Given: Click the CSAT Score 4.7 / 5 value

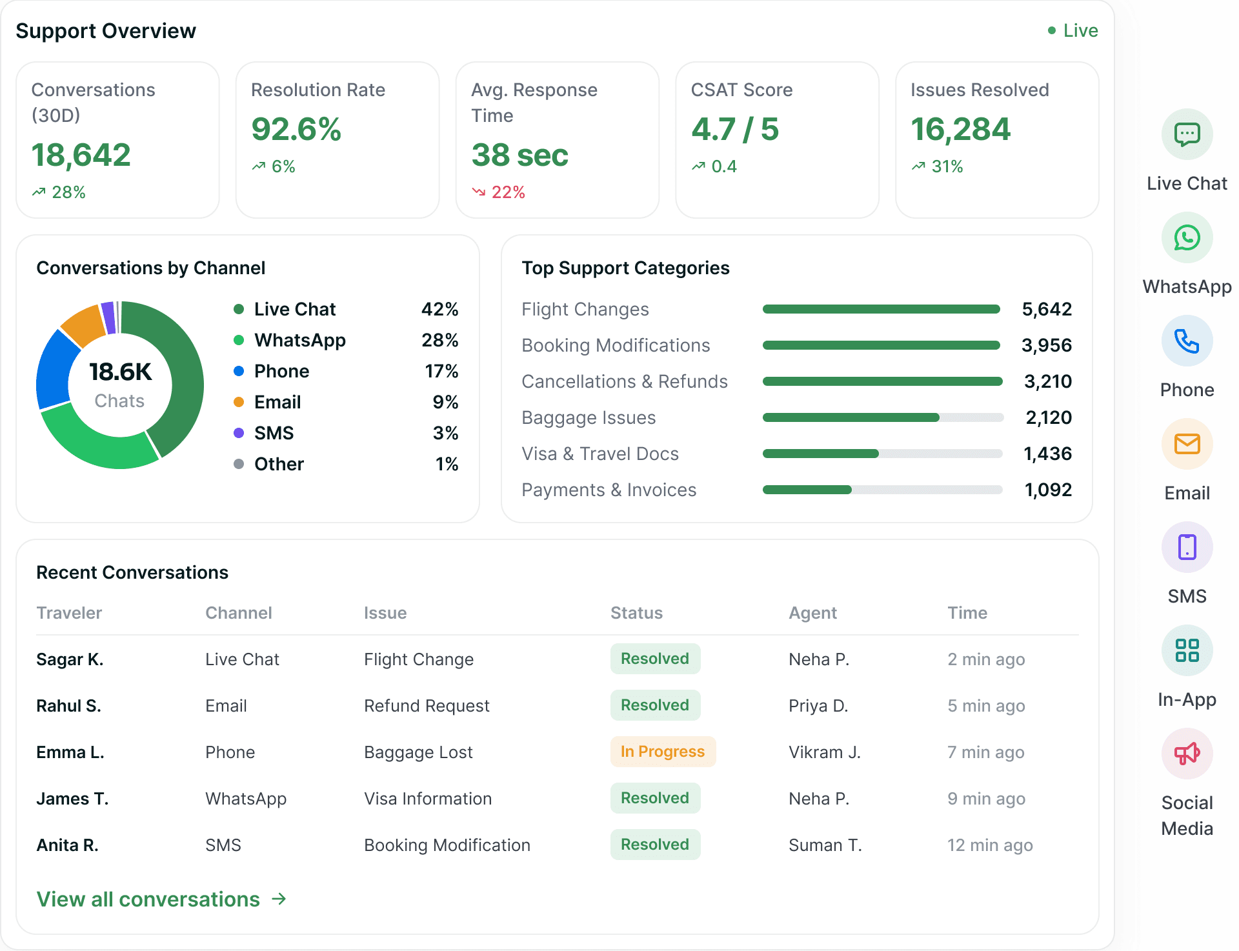Looking at the screenshot, I should pos(735,129).
